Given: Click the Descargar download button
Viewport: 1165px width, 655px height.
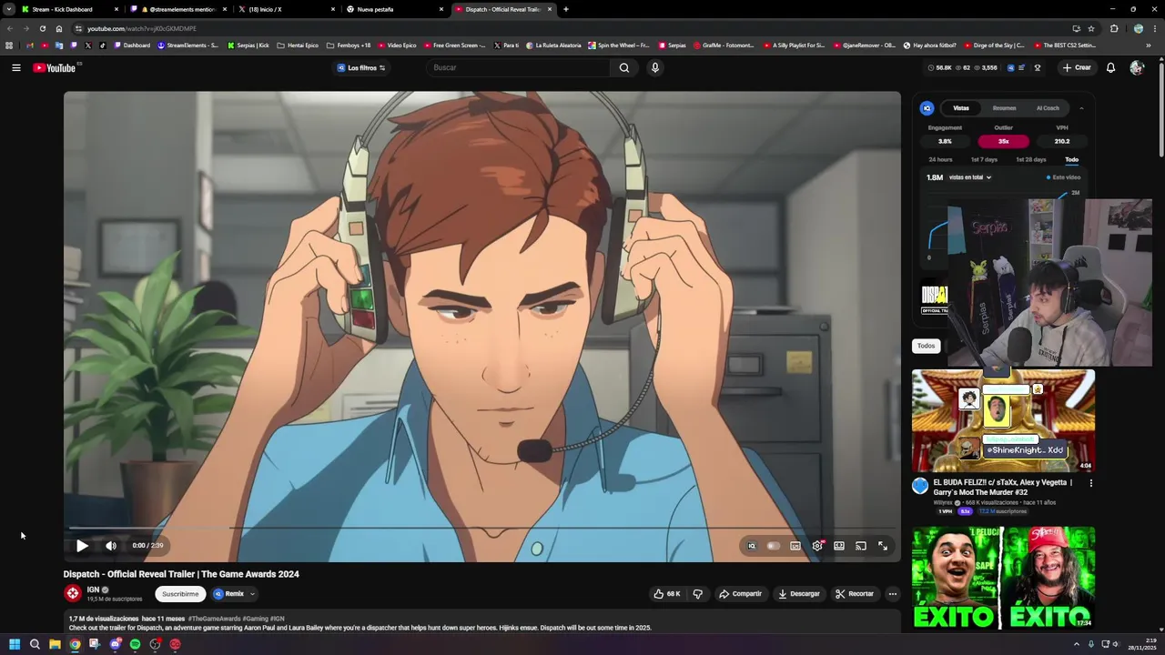Looking at the screenshot, I should (799, 594).
